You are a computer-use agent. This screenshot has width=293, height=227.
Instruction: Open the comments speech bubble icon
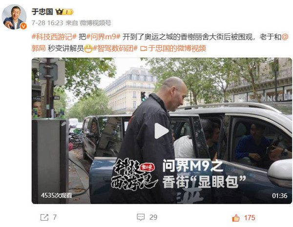point(141,217)
